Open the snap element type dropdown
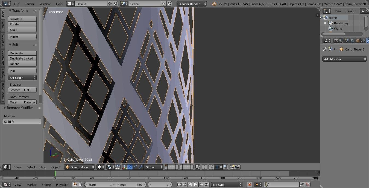 pyautogui.click(x=218, y=167)
